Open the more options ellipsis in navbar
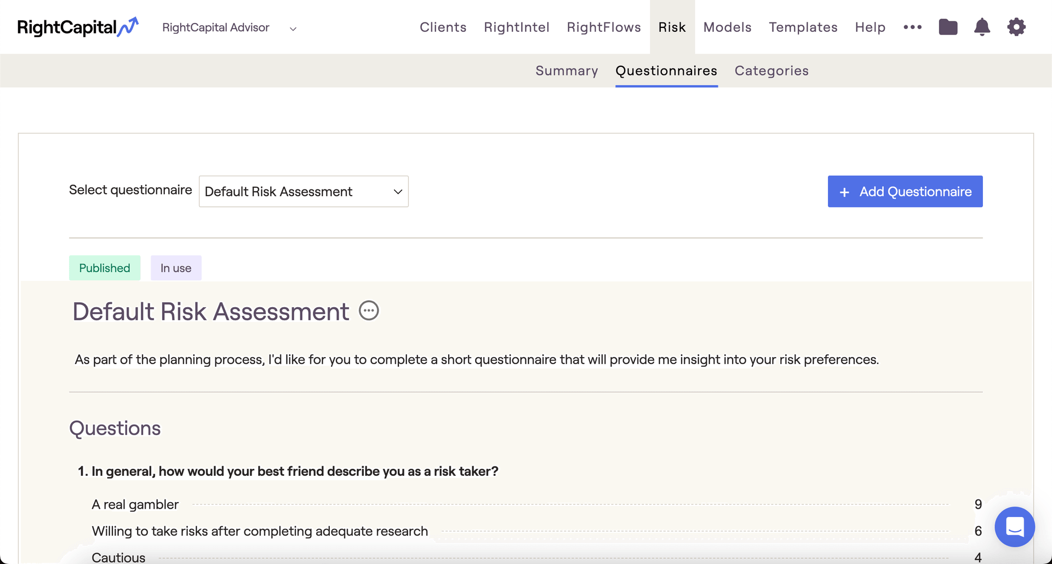This screenshot has width=1052, height=564. click(912, 27)
